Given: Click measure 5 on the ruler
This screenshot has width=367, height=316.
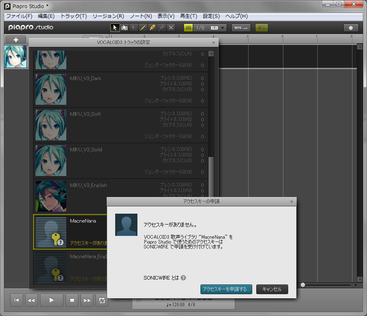Looking at the screenshot, I should (248, 36).
